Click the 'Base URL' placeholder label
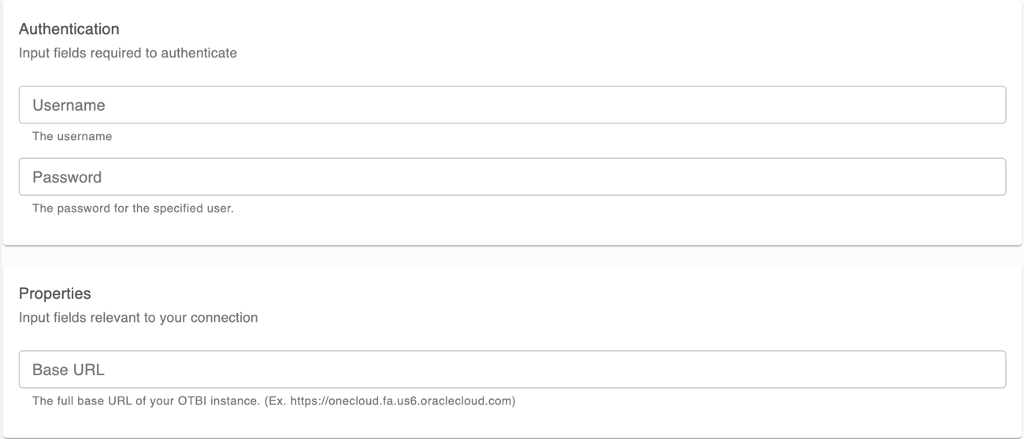Viewport: 1024px width, 439px height. coord(69,370)
